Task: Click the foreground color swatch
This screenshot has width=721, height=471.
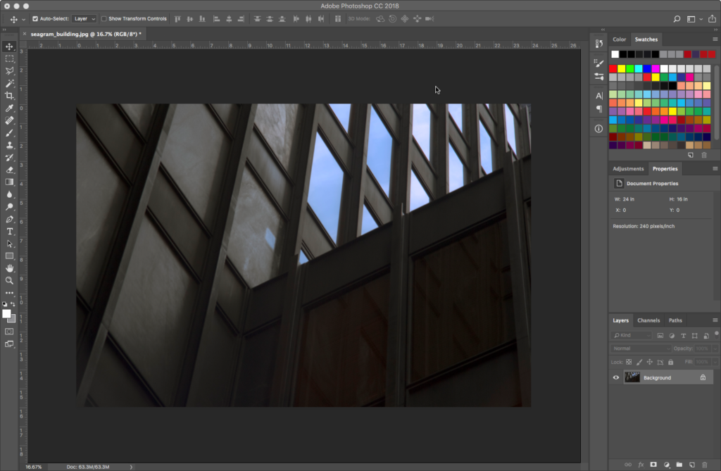Action: [6, 313]
